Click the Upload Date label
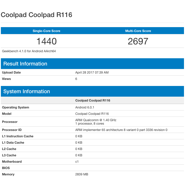186x180 pixels. [x=11, y=72]
